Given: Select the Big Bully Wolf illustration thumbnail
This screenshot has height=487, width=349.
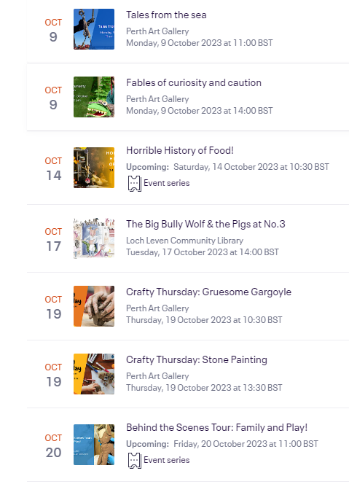Looking at the screenshot, I should coord(94,238).
